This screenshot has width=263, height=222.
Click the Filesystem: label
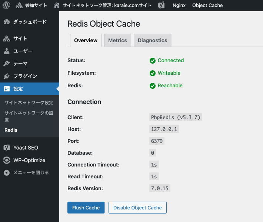(x=81, y=73)
